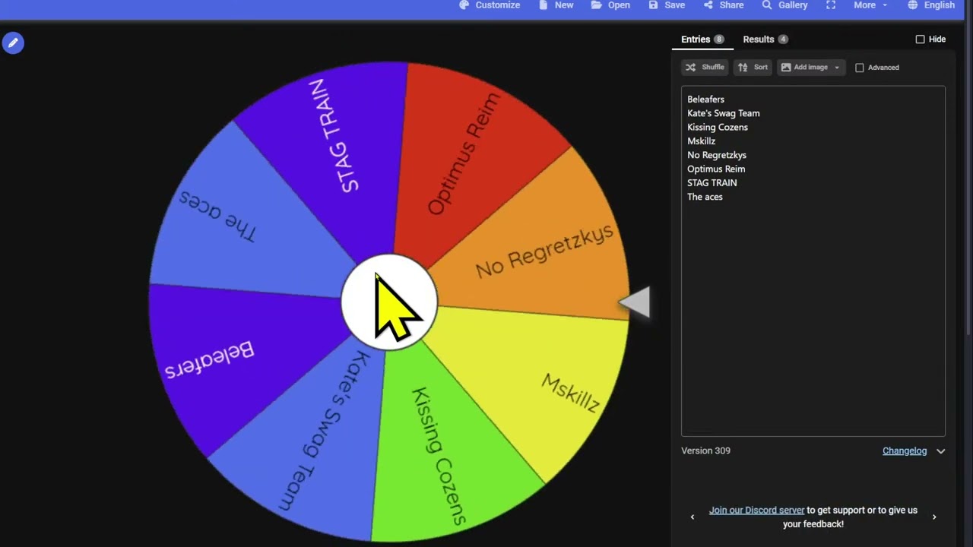Screen dimensions: 973x547
Task: Click STAG TRAIN entry line
Action: (x=712, y=183)
